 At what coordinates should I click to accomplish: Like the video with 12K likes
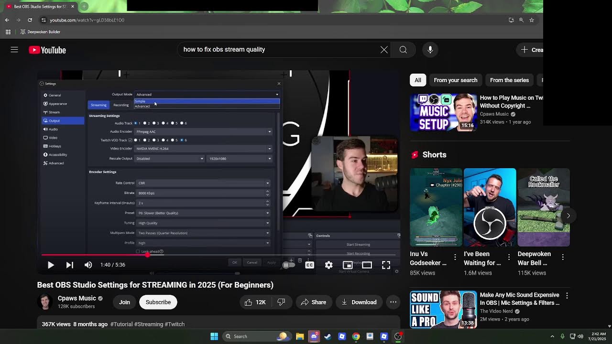click(255, 302)
